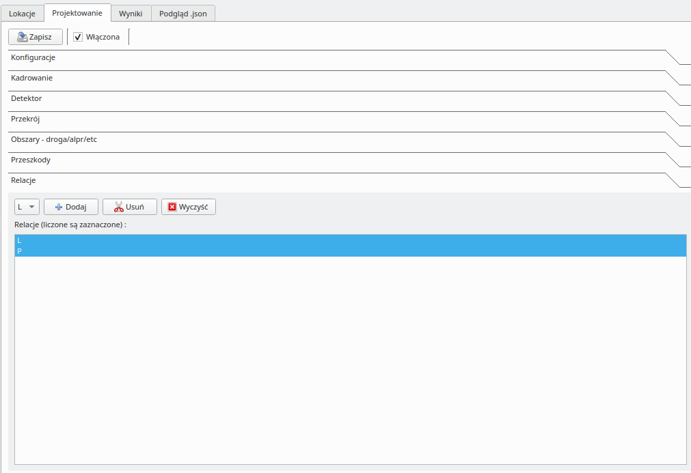Select relation L in the list
This screenshot has width=691, height=473.
(x=342, y=240)
